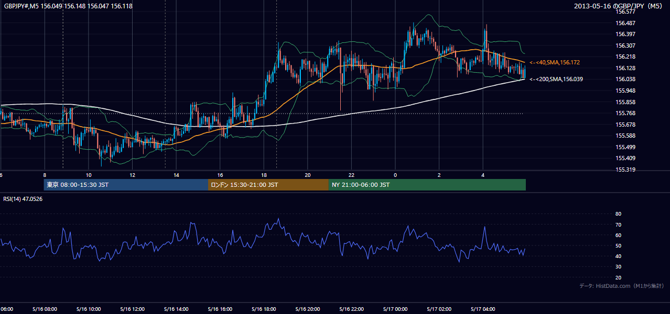This screenshot has height=314, width=670.
Task: Click price level 155.499 on the price axis
Action: 625,147
